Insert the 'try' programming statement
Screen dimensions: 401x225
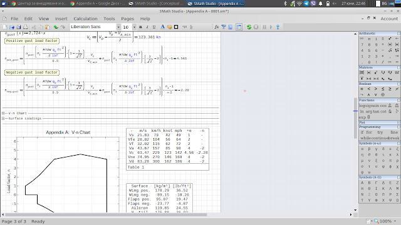click(380, 132)
